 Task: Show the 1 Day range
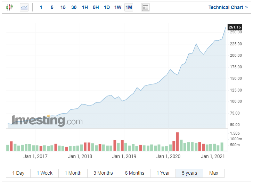point(18,173)
